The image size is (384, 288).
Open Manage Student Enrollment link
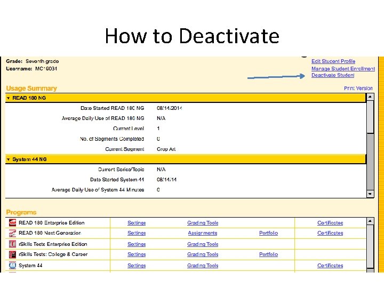[x=343, y=69]
